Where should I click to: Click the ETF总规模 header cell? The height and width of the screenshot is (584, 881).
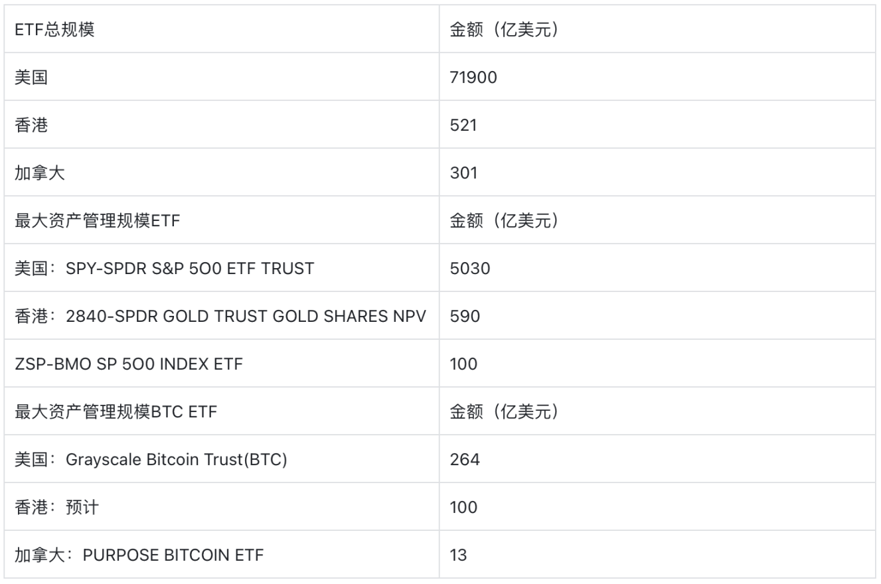54,30
